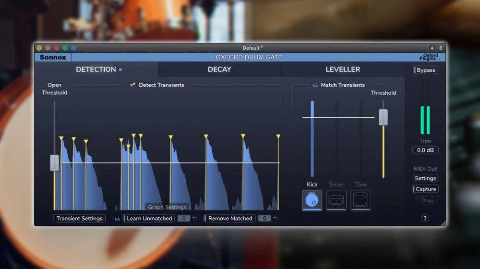
Task: Click the Trim 0.0 dB field
Action: coord(425,150)
